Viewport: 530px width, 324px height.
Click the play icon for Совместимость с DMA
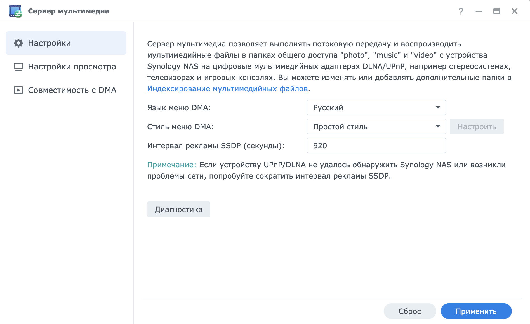pos(18,90)
